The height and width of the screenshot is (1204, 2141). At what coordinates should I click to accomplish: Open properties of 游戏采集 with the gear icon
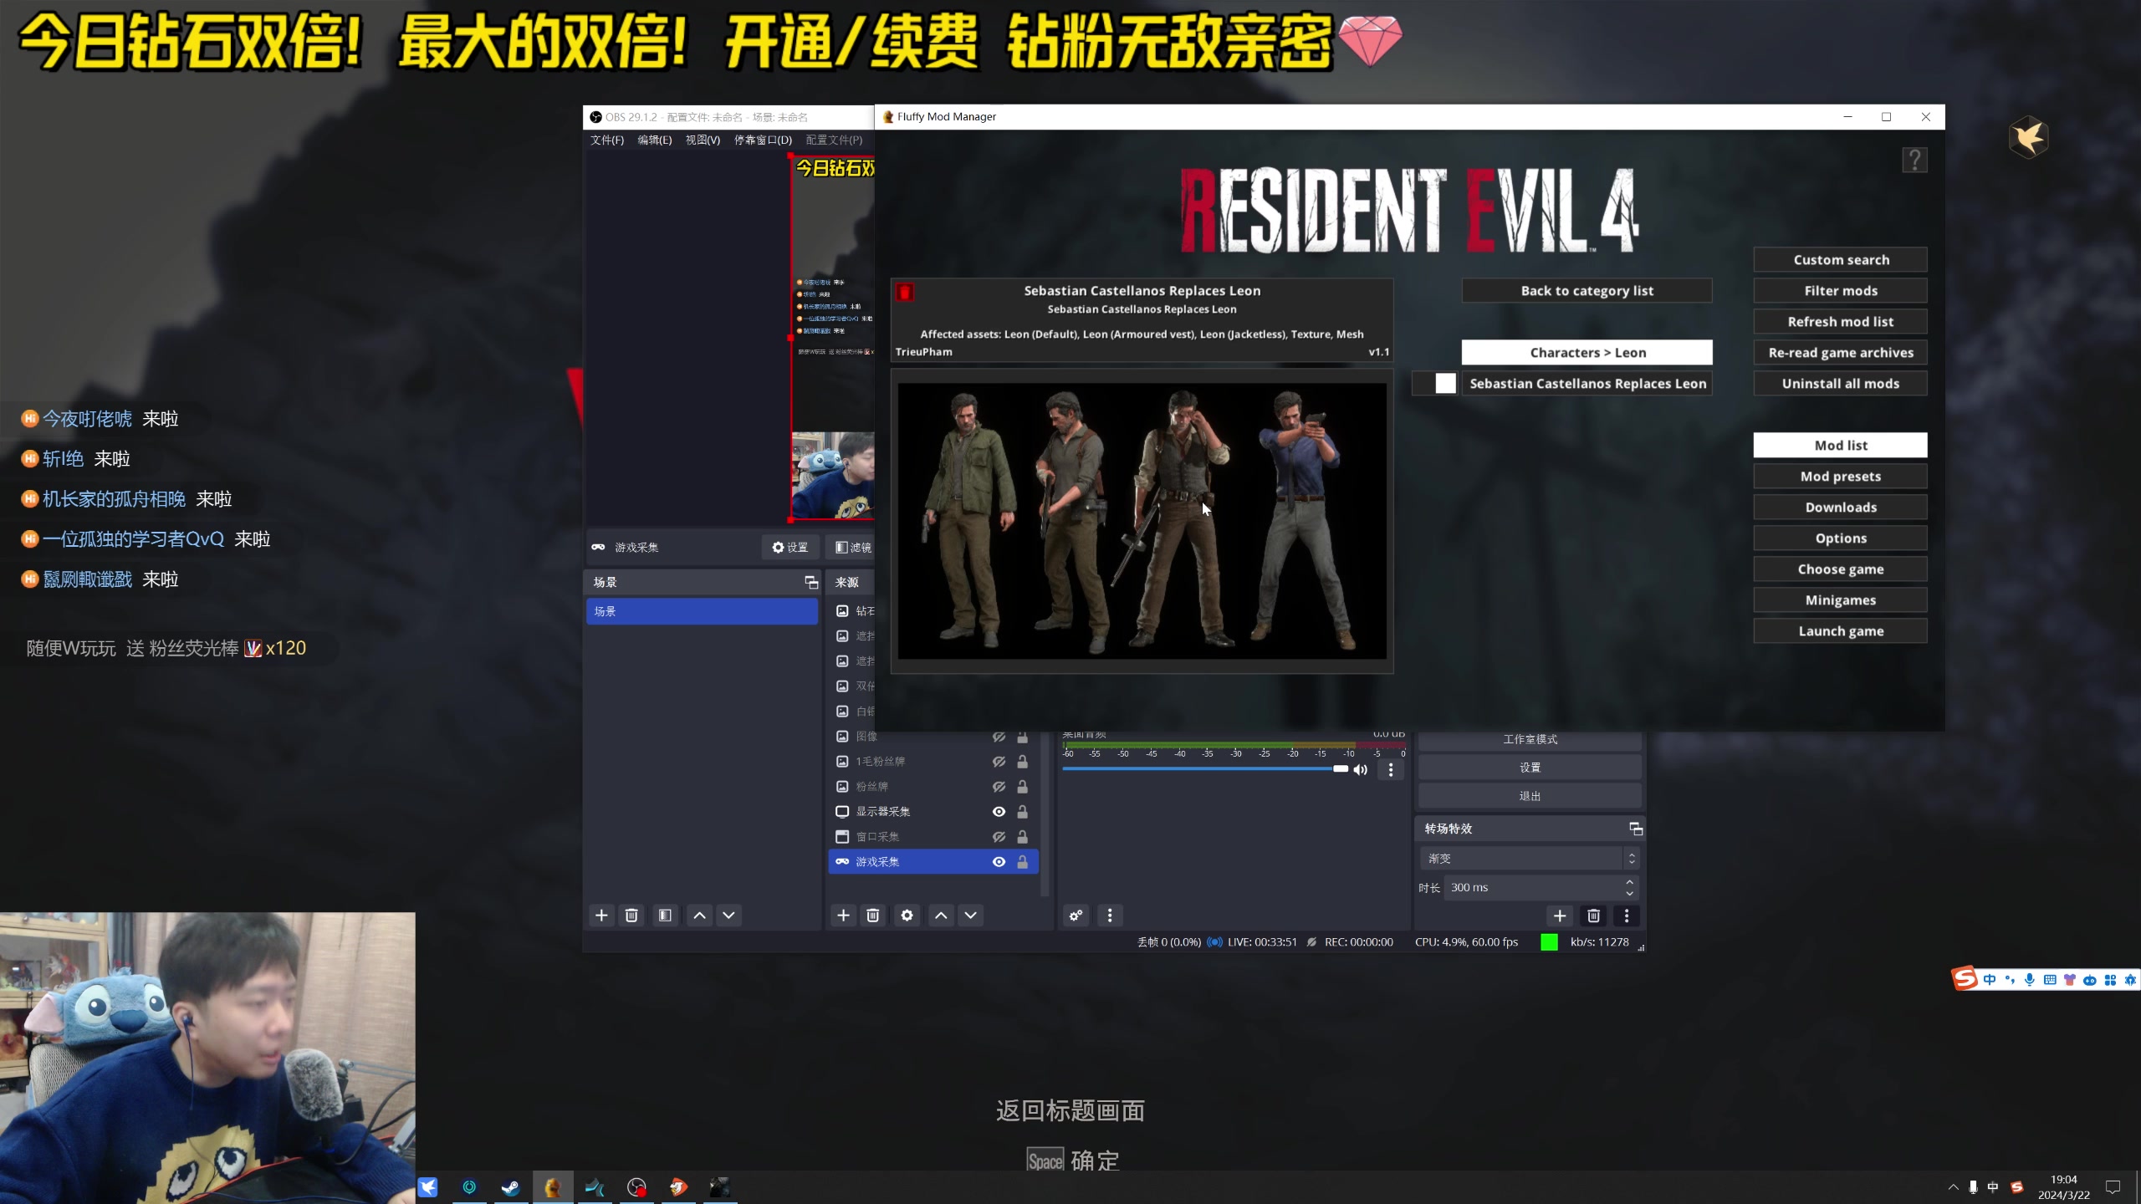(x=907, y=915)
